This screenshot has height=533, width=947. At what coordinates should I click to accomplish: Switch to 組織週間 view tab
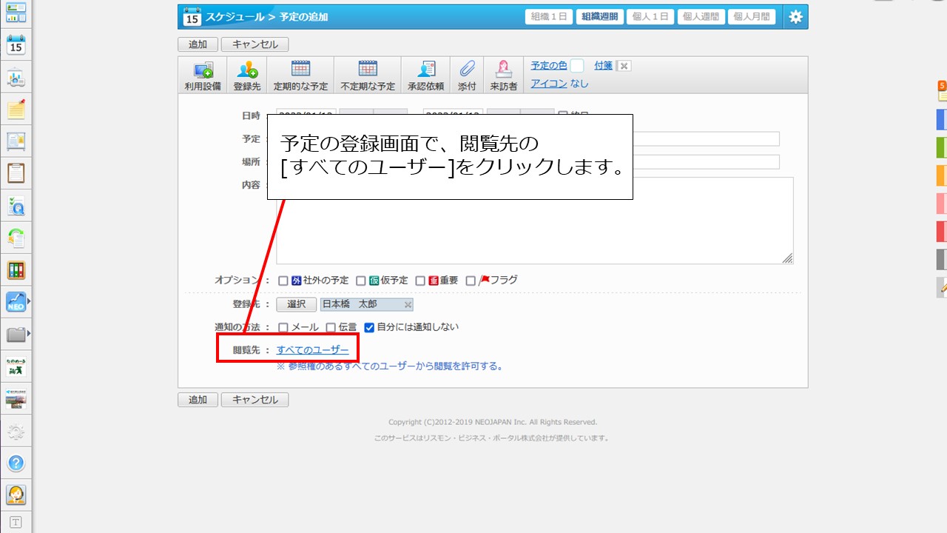point(599,17)
